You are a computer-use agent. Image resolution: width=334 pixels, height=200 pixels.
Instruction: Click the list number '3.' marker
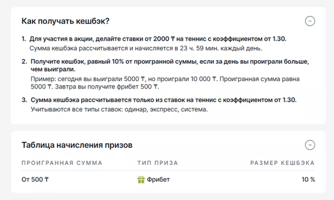point(24,100)
